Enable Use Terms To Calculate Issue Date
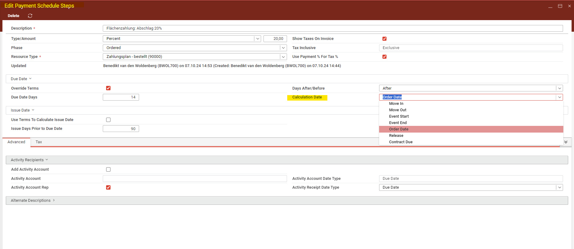 click(x=108, y=120)
